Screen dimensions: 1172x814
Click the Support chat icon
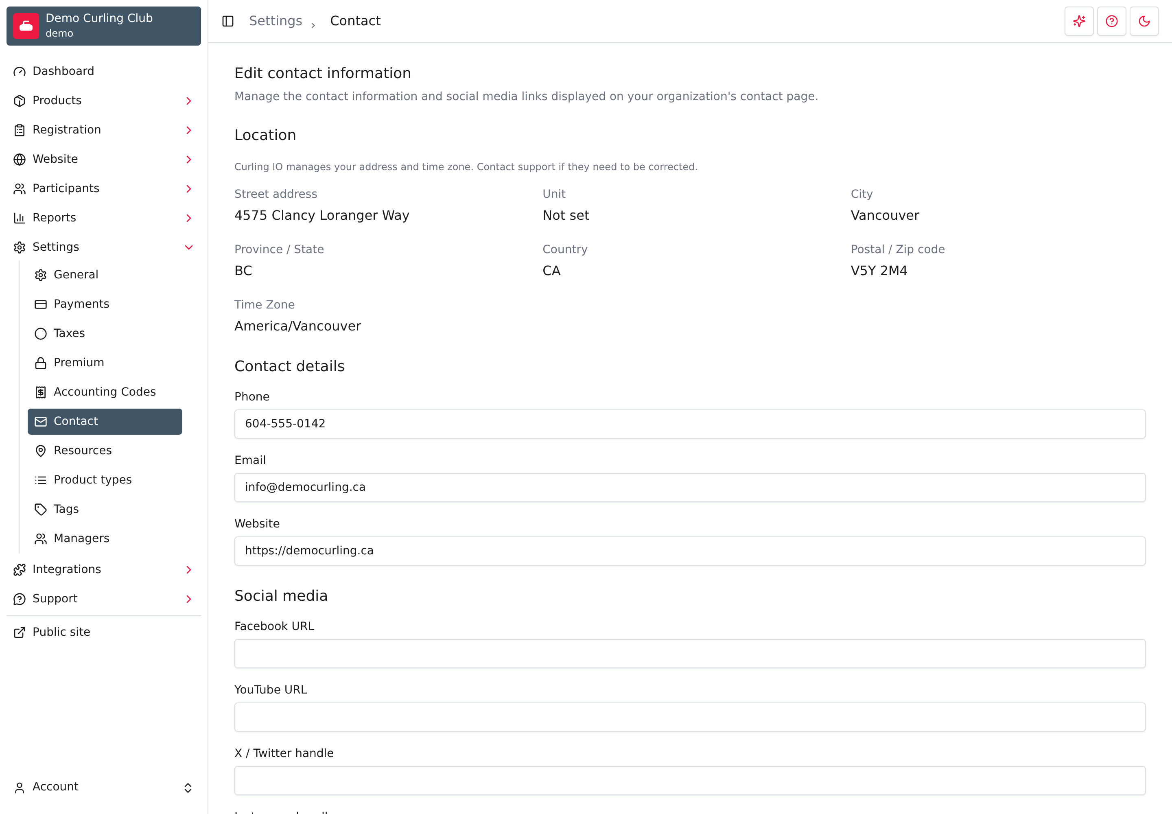click(x=20, y=599)
